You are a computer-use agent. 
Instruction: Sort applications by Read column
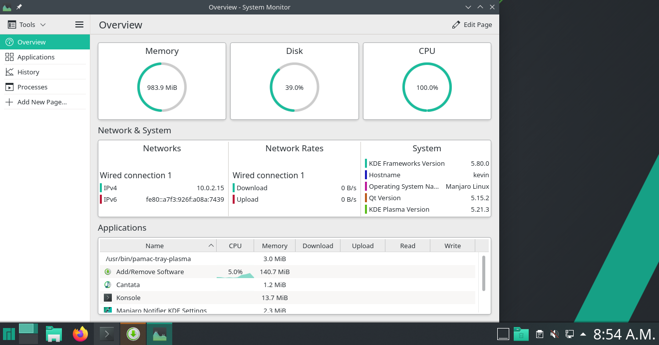coord(407,246)
